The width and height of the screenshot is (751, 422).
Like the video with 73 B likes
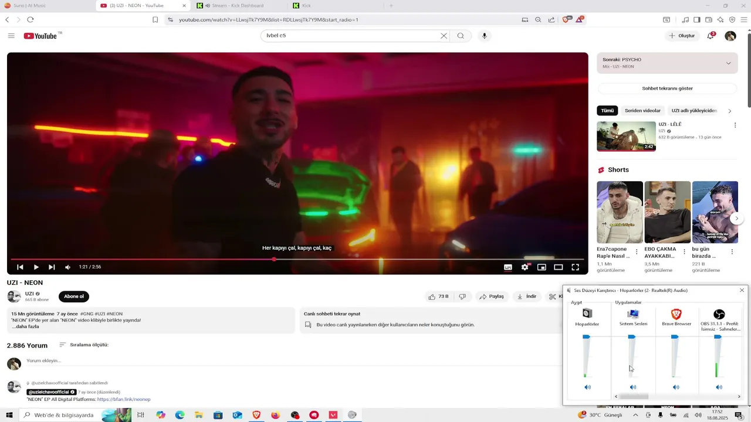(x=438, y=297)
